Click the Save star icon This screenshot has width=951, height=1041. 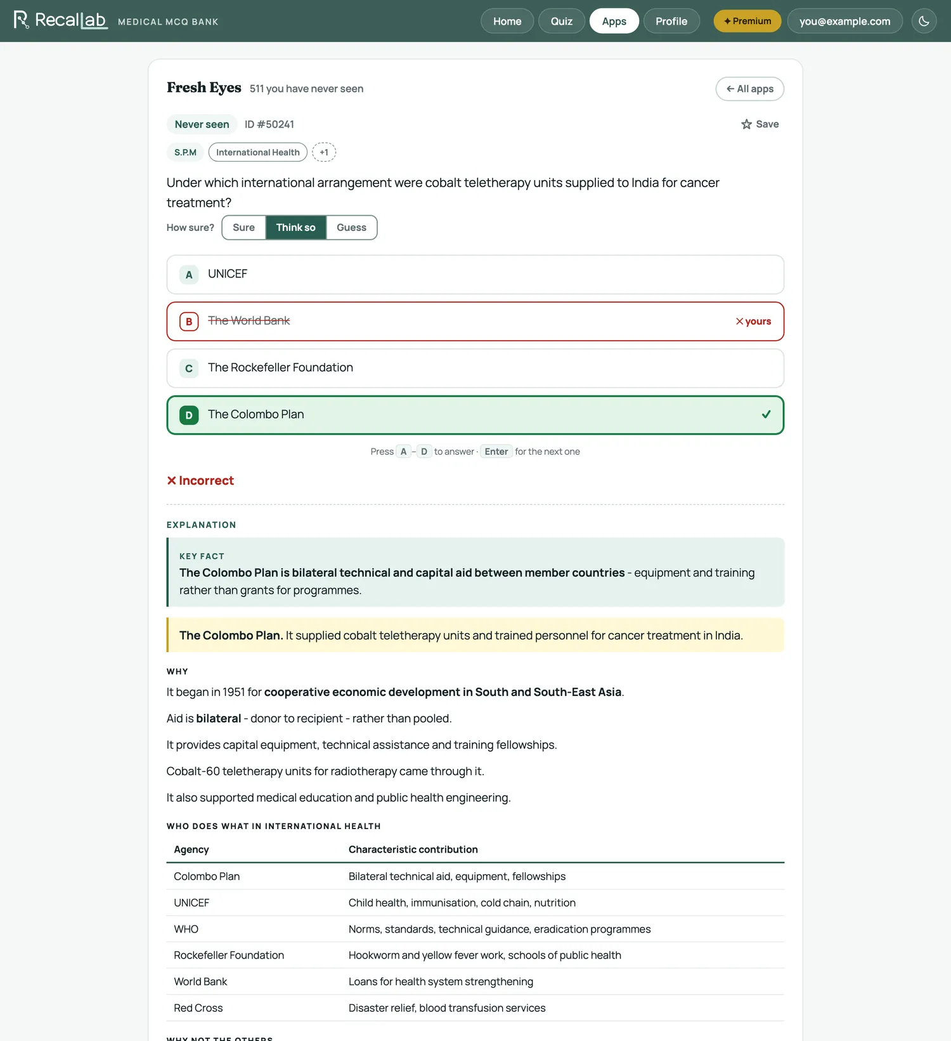coord(746,124)
